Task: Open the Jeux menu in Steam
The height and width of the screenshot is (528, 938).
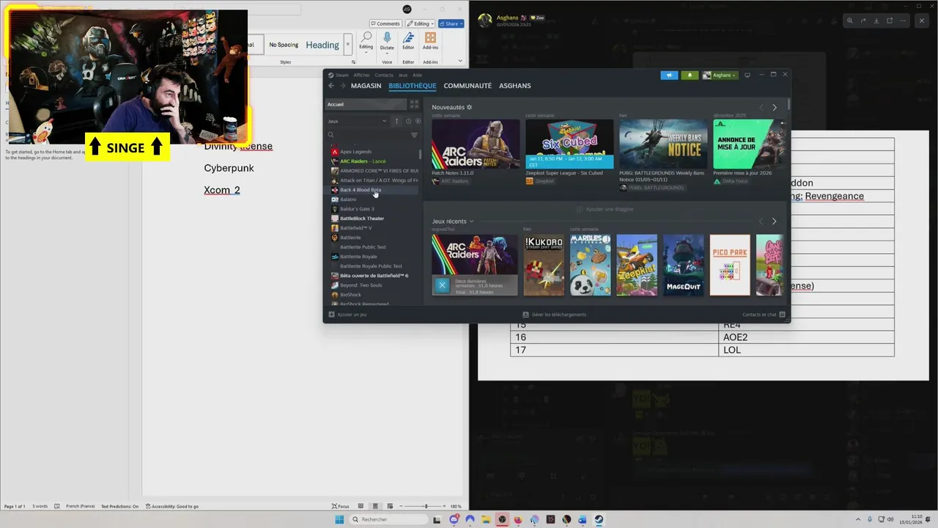Action: pyautogui.click(x=403, y=75)
